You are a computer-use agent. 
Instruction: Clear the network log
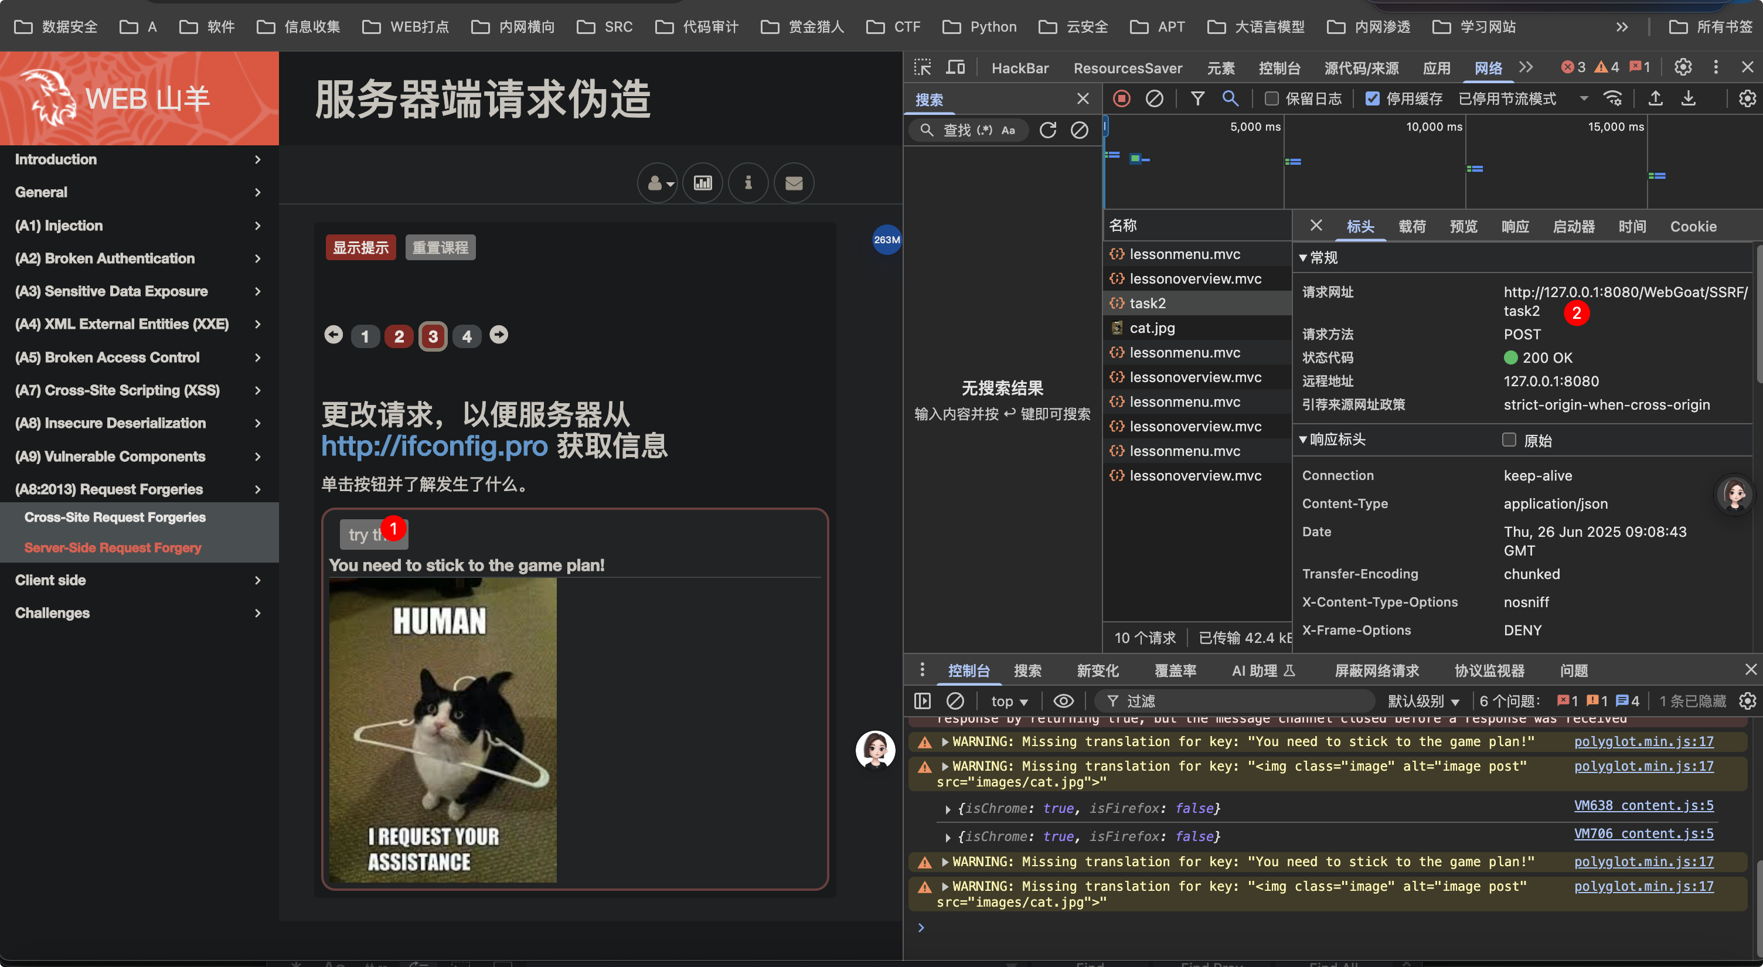point(1154,98)
